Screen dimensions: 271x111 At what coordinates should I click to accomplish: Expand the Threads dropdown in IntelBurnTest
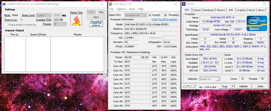coord(60,24)
